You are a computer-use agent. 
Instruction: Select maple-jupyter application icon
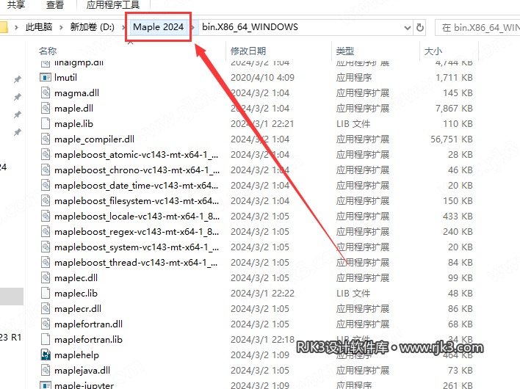pos(46,385)
